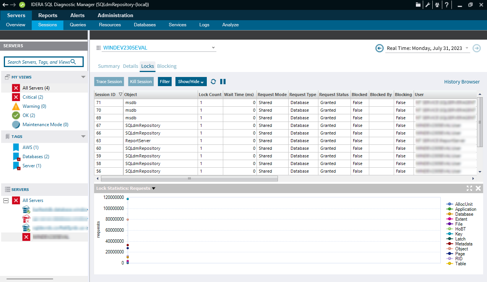
Task: Open the History Browser link
Action: [x=461, y=82]
